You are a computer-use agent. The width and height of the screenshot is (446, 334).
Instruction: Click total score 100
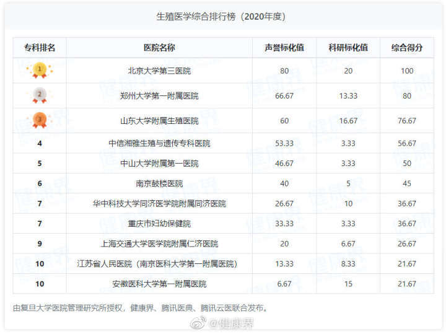[407, 71]
